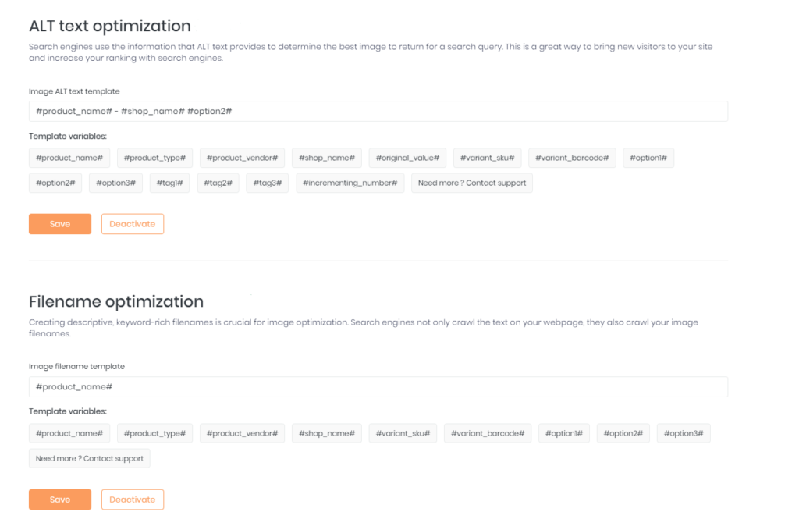Add #shop_name# variable to filename template

point(327,433)
